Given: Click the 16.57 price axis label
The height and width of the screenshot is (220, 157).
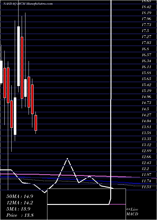Looking at the screenshot, I should (146, 55).
